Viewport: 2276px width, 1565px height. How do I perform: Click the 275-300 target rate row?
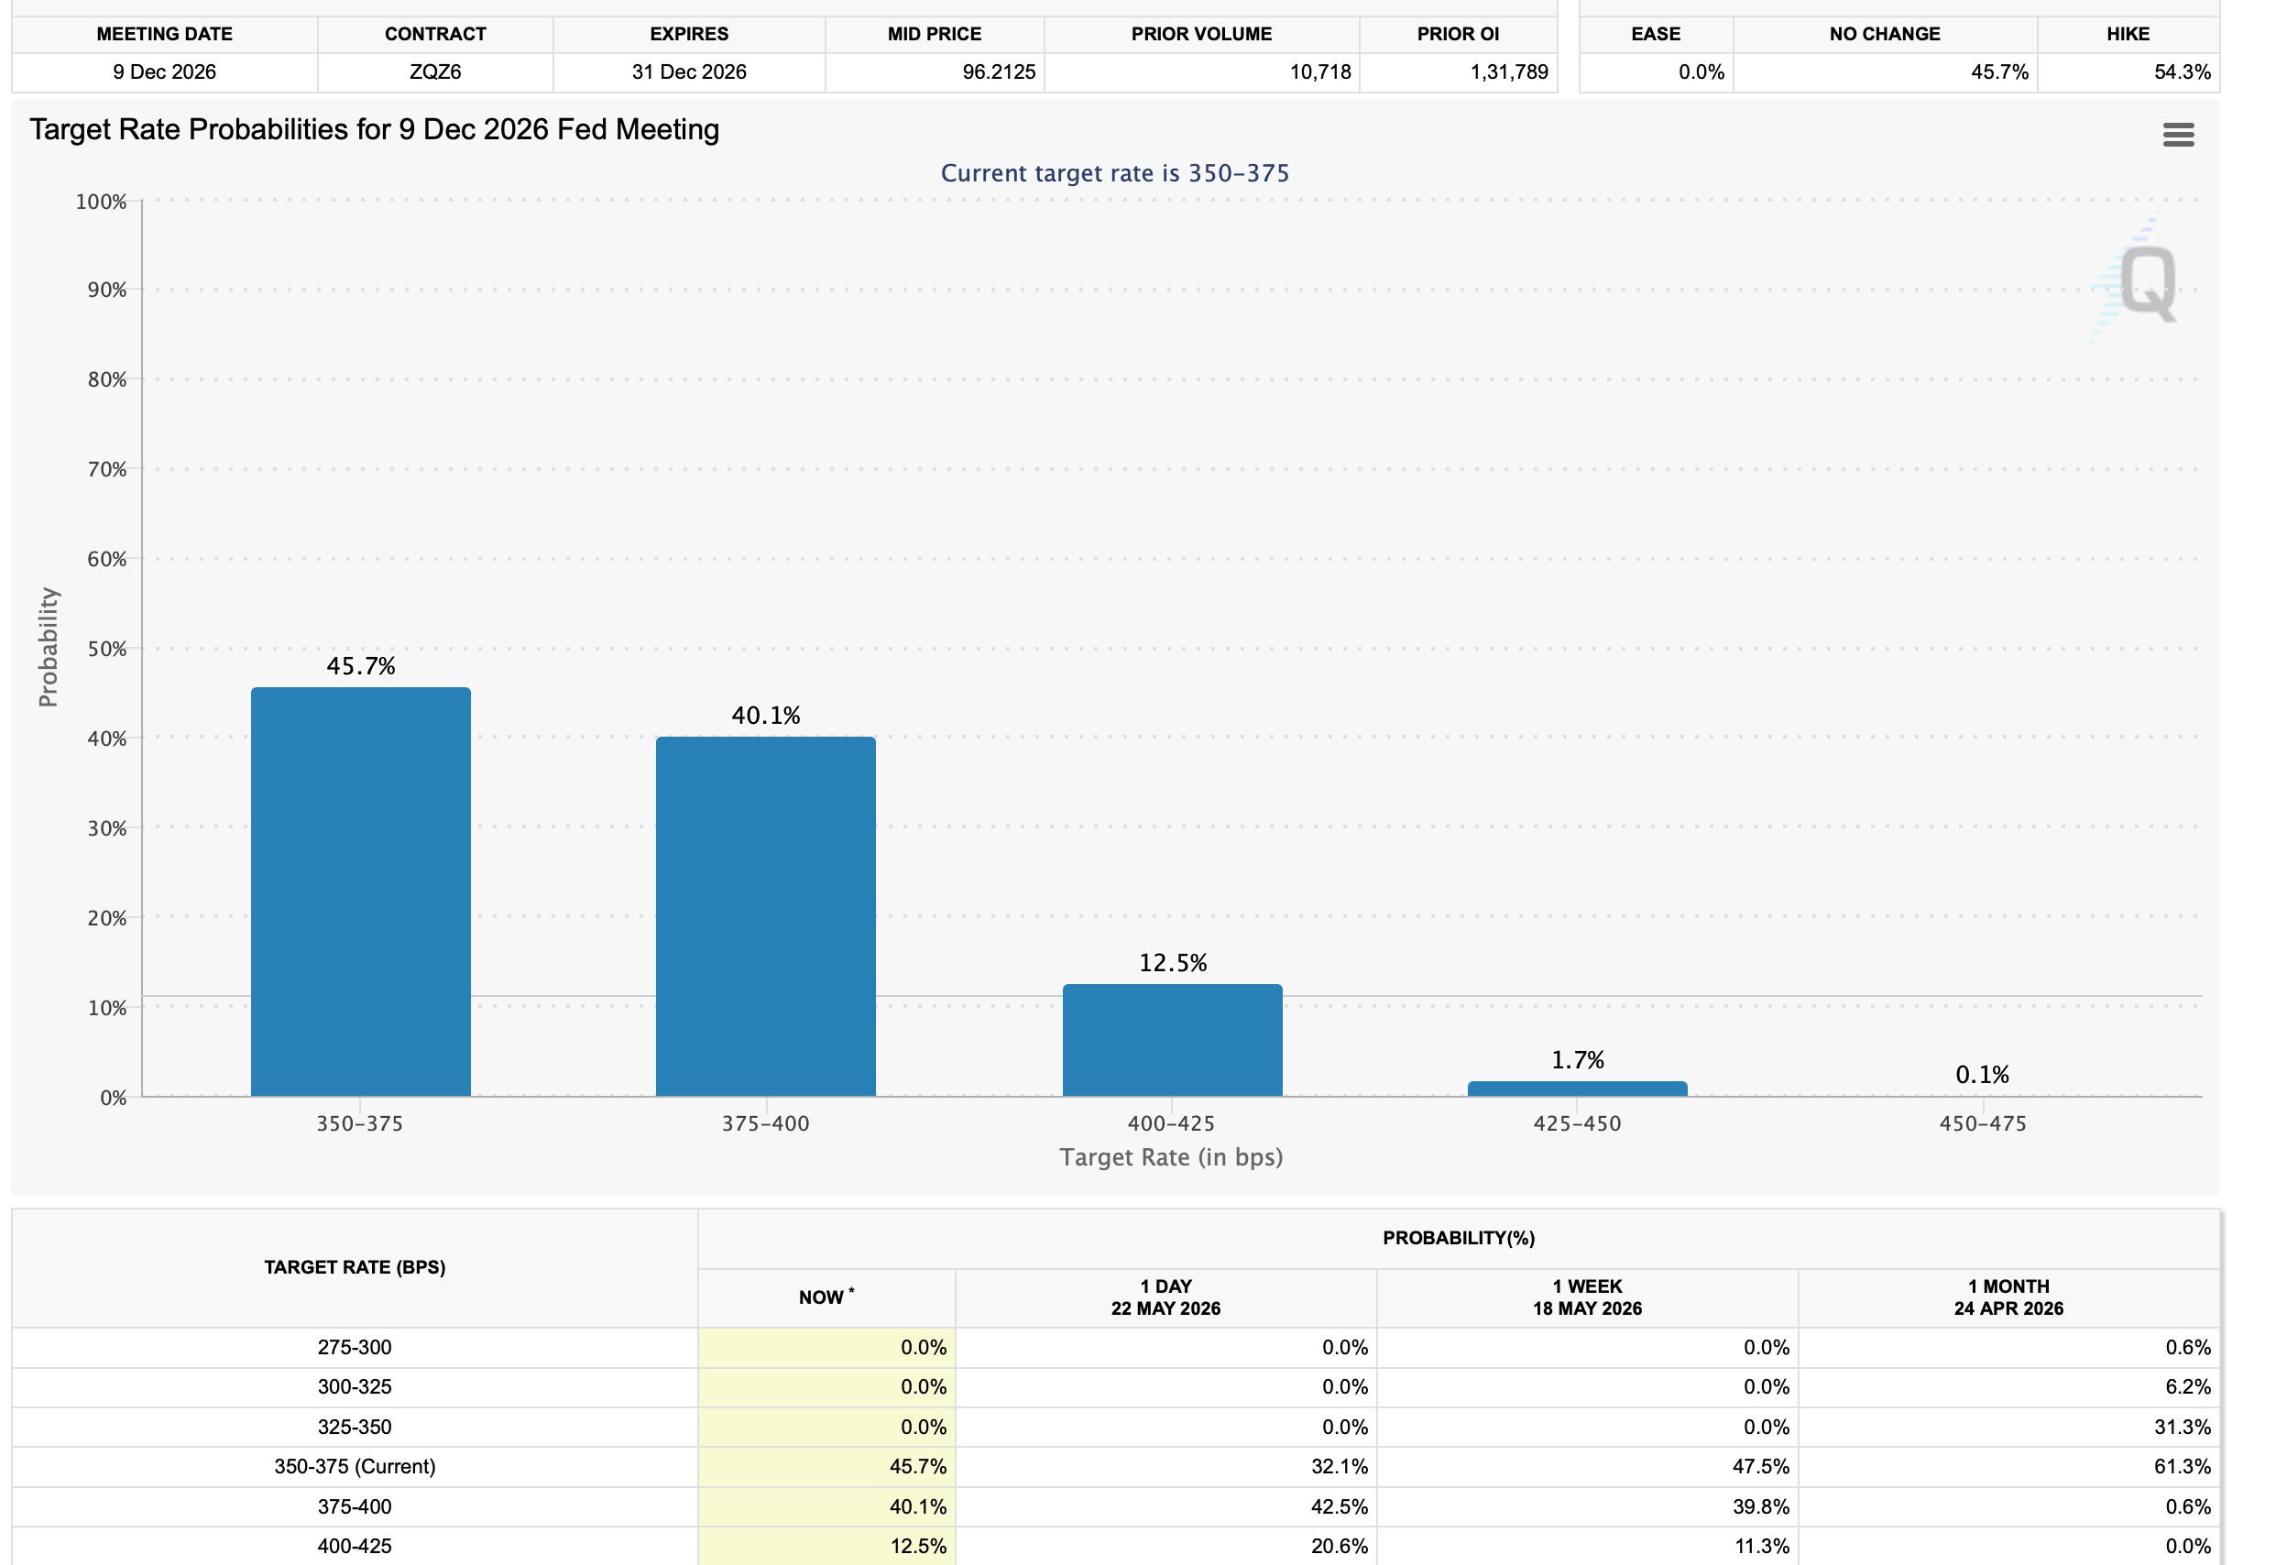(1116, 1347)
